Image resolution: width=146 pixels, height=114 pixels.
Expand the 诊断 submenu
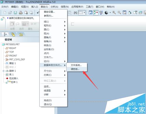(x=53, y=94)
